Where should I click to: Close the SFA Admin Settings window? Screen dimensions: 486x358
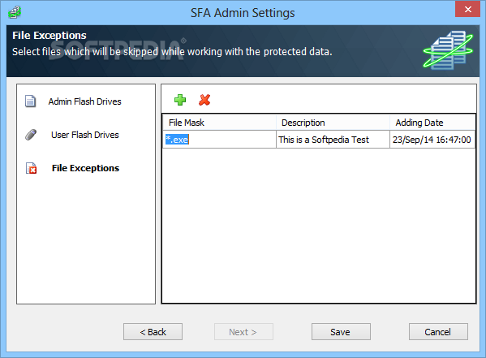click(x=467, y=9)
